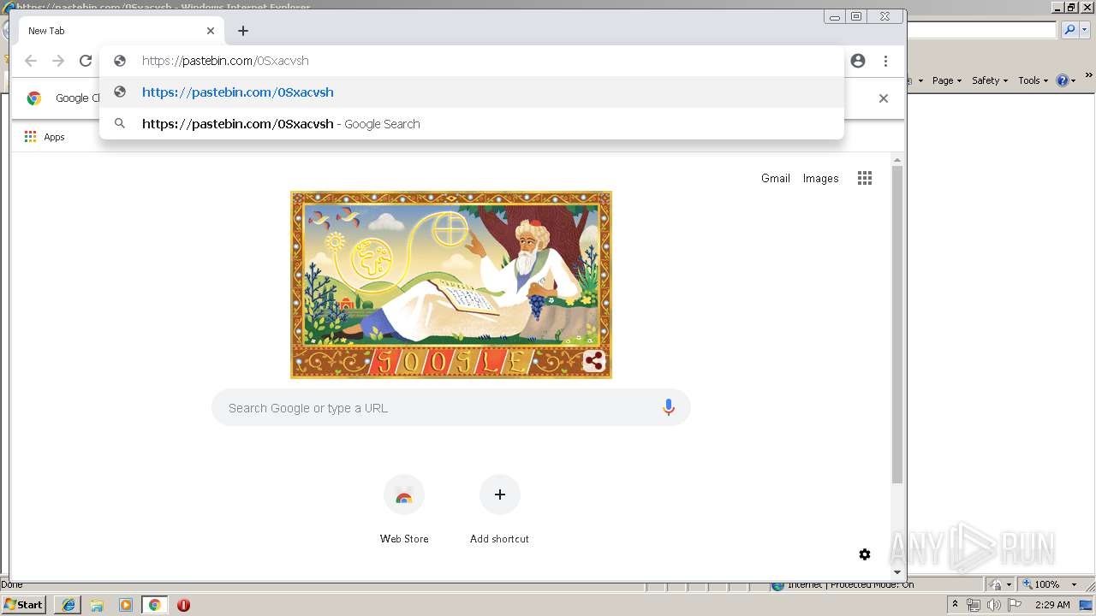Switch to Chrome in the taskbar

pos(155,605)
